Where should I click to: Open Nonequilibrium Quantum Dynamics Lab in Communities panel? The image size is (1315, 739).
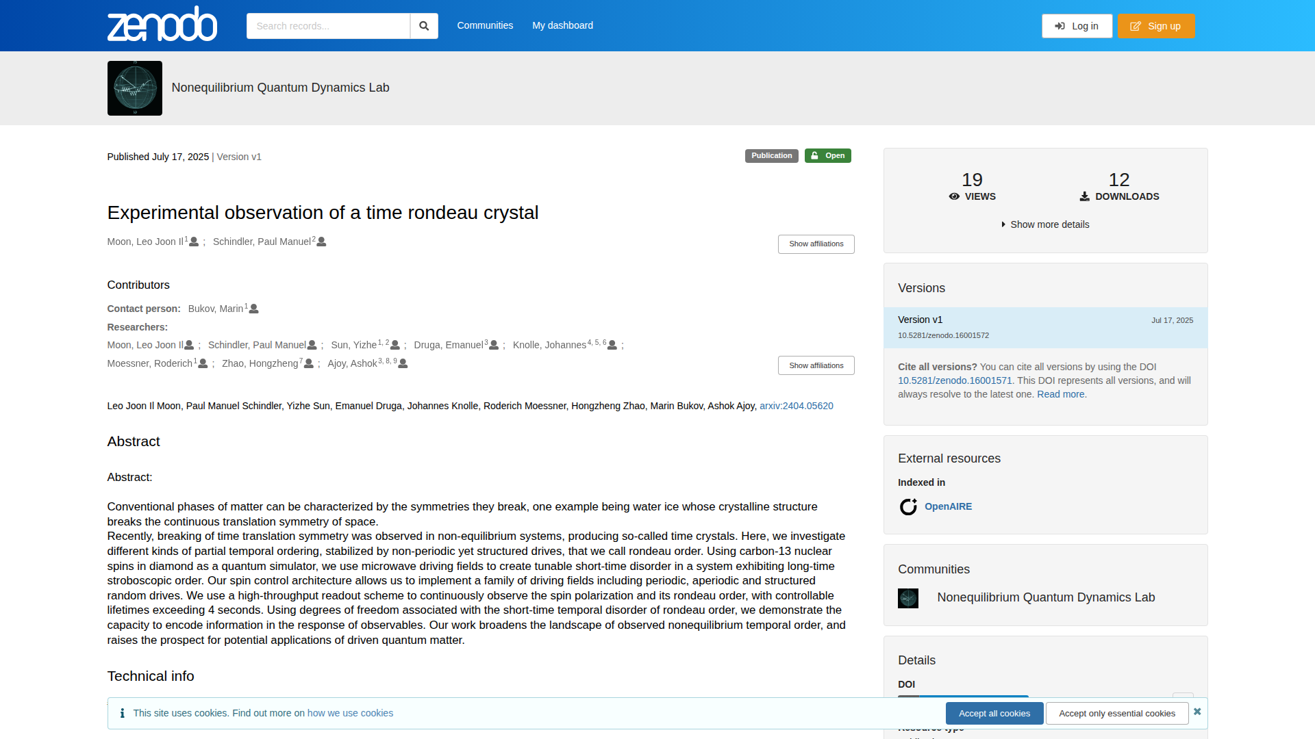pyautogui.click(x=1046, y=597)
